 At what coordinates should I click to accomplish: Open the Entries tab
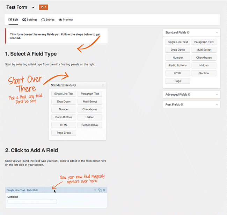click(48, 20)
